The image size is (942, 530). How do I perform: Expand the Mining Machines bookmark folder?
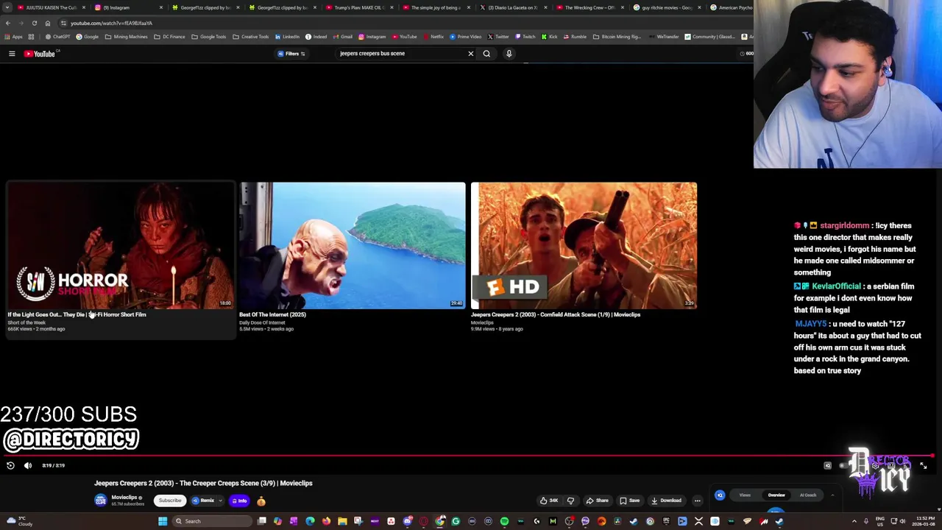pos(126,37)
